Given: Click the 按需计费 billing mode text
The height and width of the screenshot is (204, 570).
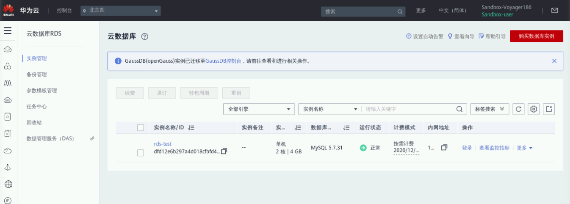Looking at the screenshot, I should tap(404, 143).
